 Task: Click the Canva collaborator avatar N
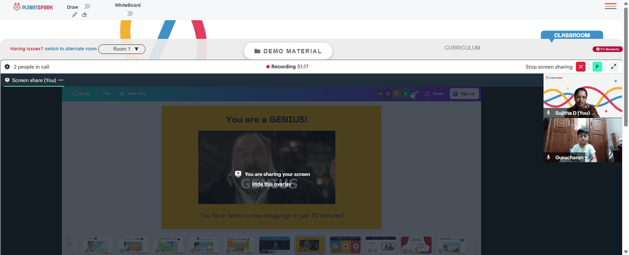pyautogui.click(x=388, y=94)
